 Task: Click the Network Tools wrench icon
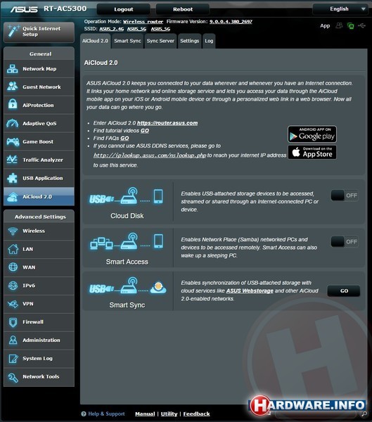(x=13, y=377)
